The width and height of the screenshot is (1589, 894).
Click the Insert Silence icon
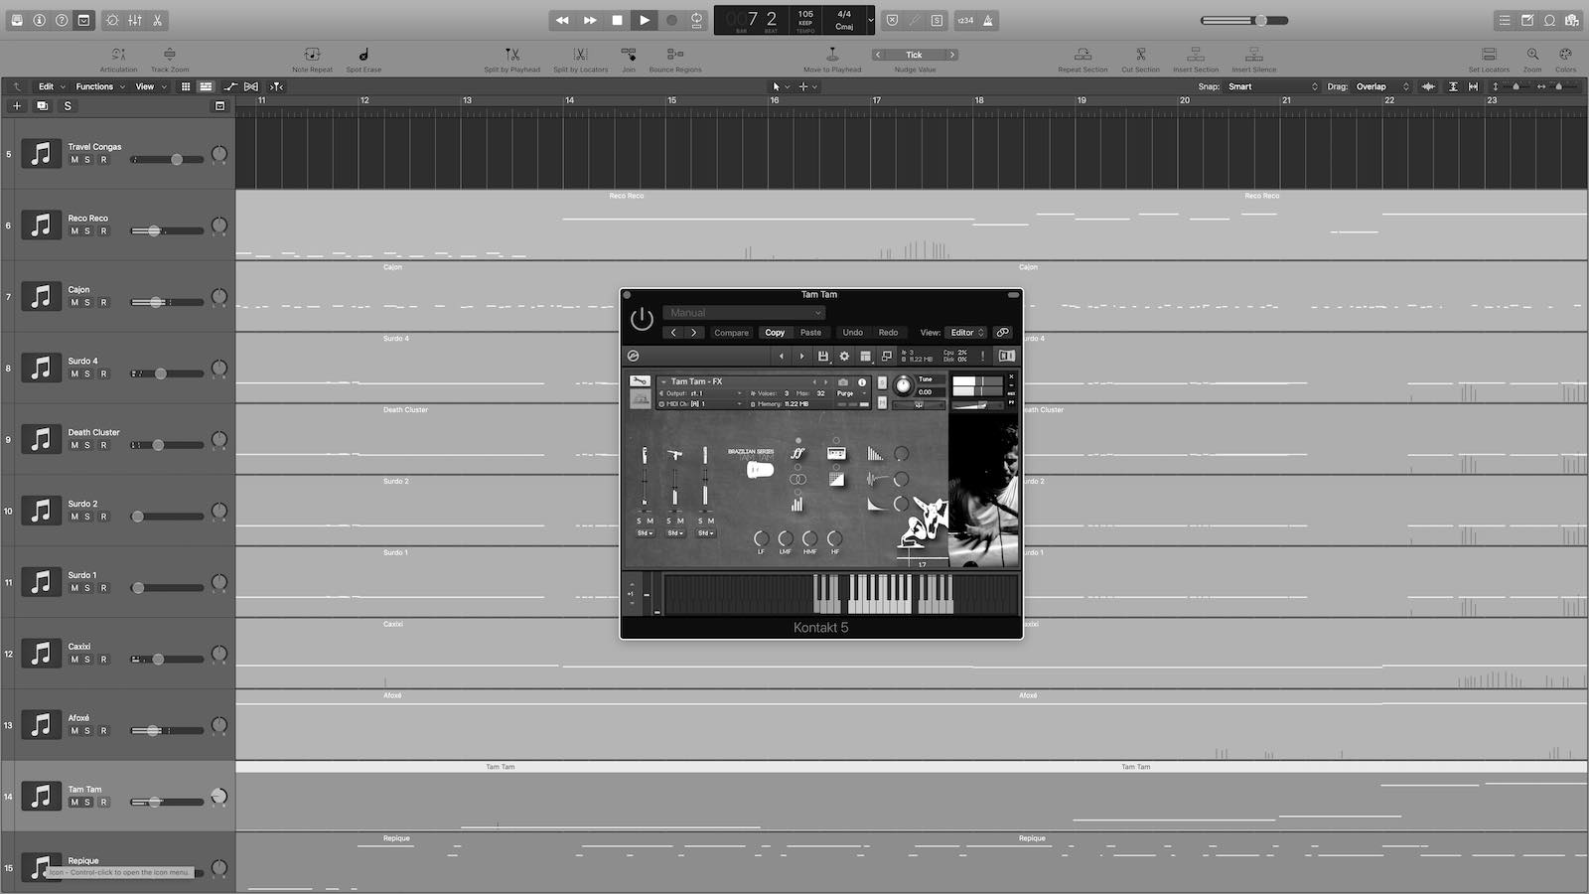[x=1254, y=55]
